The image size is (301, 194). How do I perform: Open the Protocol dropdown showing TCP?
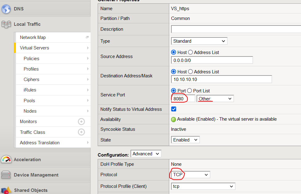(x=190, y=175)
